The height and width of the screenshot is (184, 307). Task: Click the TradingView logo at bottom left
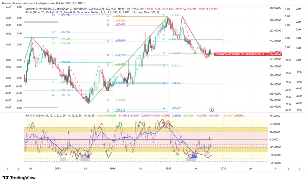coord(19,178)
